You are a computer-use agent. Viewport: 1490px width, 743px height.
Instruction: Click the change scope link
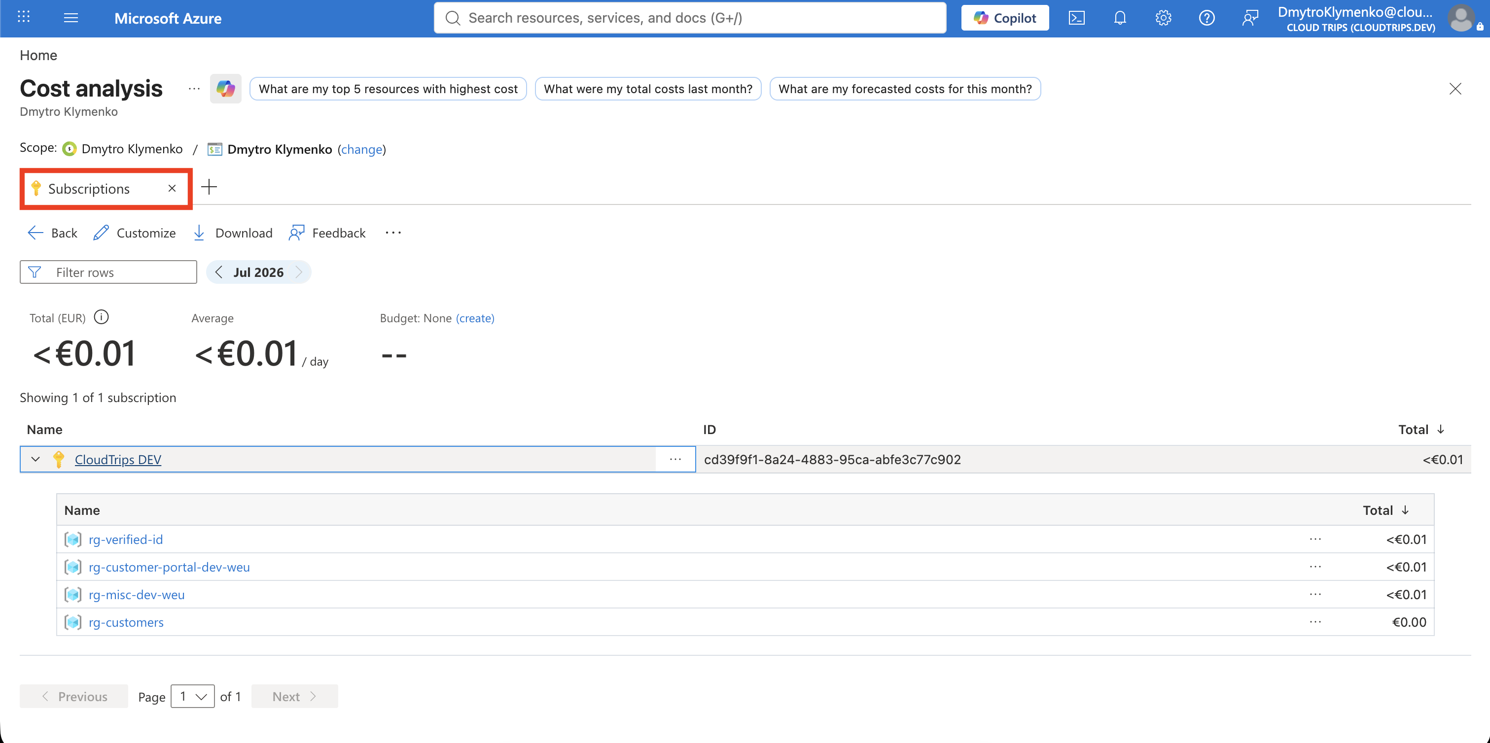click(361, 149)
